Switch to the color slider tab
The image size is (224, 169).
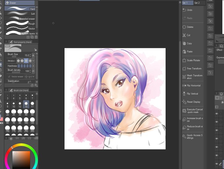[17, 138]
